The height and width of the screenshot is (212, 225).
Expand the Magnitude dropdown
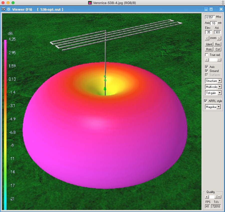(219, 107)
